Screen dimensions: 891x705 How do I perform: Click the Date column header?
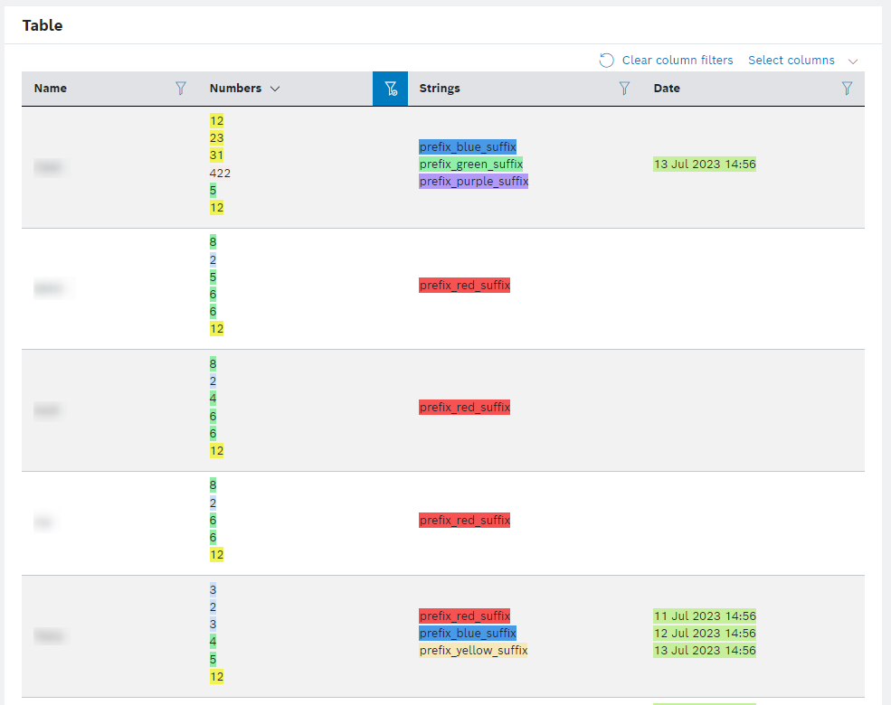pyautogui.click(x=667, y=89)
